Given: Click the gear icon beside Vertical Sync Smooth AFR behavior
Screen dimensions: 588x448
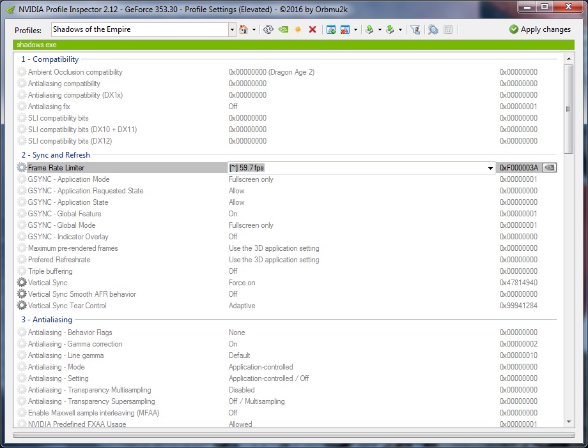Looking at the screenshot, I should tap(22, 294).
